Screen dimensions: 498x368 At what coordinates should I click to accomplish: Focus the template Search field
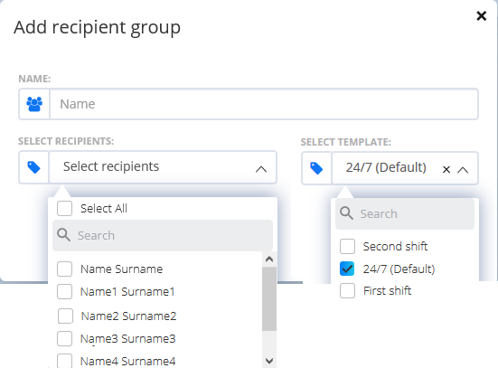(405, 213)
